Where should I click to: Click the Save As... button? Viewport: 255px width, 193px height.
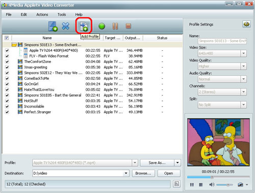(x=157, y=163)
